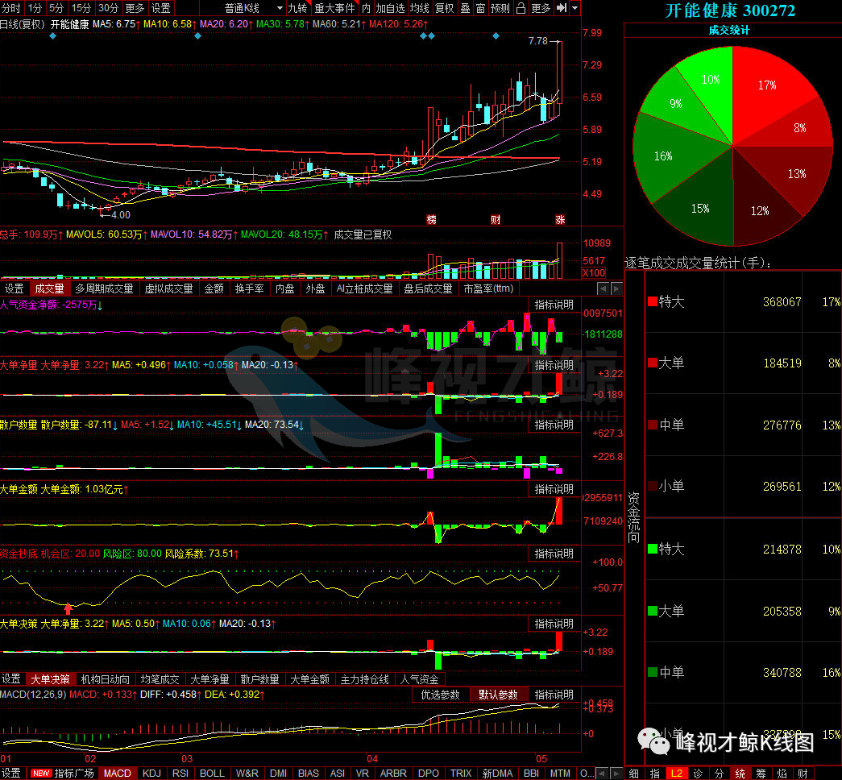The image size is (842, 780).
Task: Click the skip-to-end arrow icon in the top toolbar
Action: (x=561, y=8)
